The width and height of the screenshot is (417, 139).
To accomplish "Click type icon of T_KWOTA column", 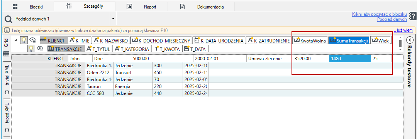I will [x=157, y=48].
